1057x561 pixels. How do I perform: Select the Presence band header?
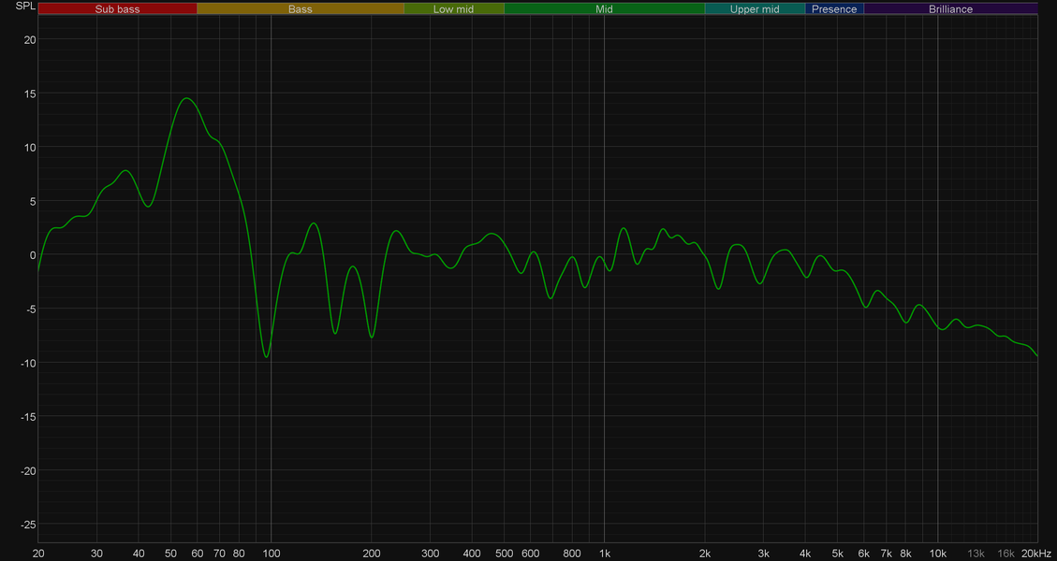point(834,8)
